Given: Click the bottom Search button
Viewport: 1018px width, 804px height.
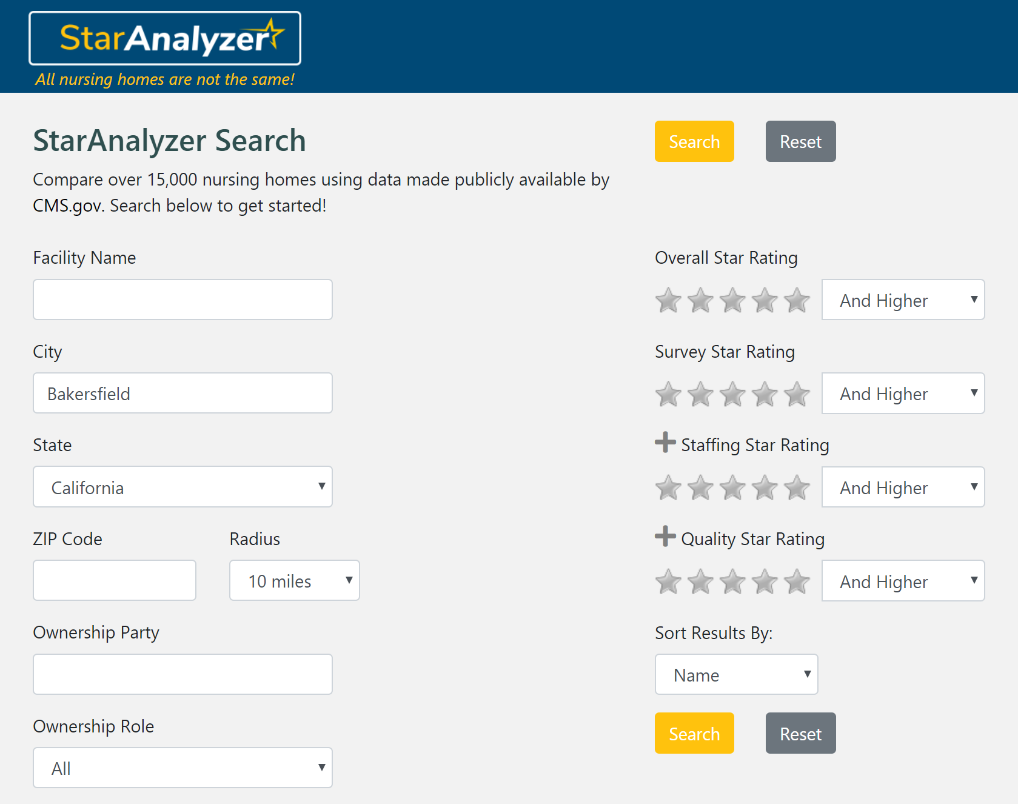Looking at the screenshot, I should 694,733.
